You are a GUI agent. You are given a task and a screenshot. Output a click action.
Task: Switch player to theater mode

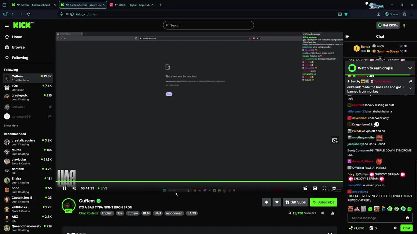(315, 188)
